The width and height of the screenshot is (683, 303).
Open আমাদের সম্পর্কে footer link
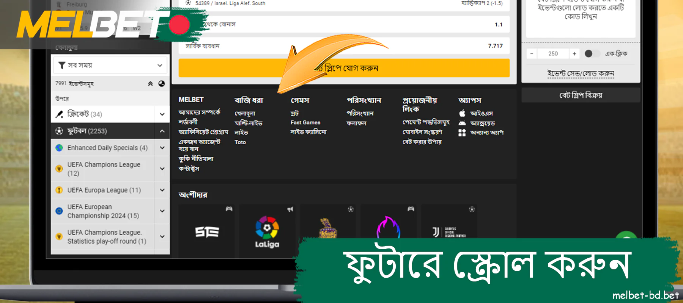pos(199,112)
